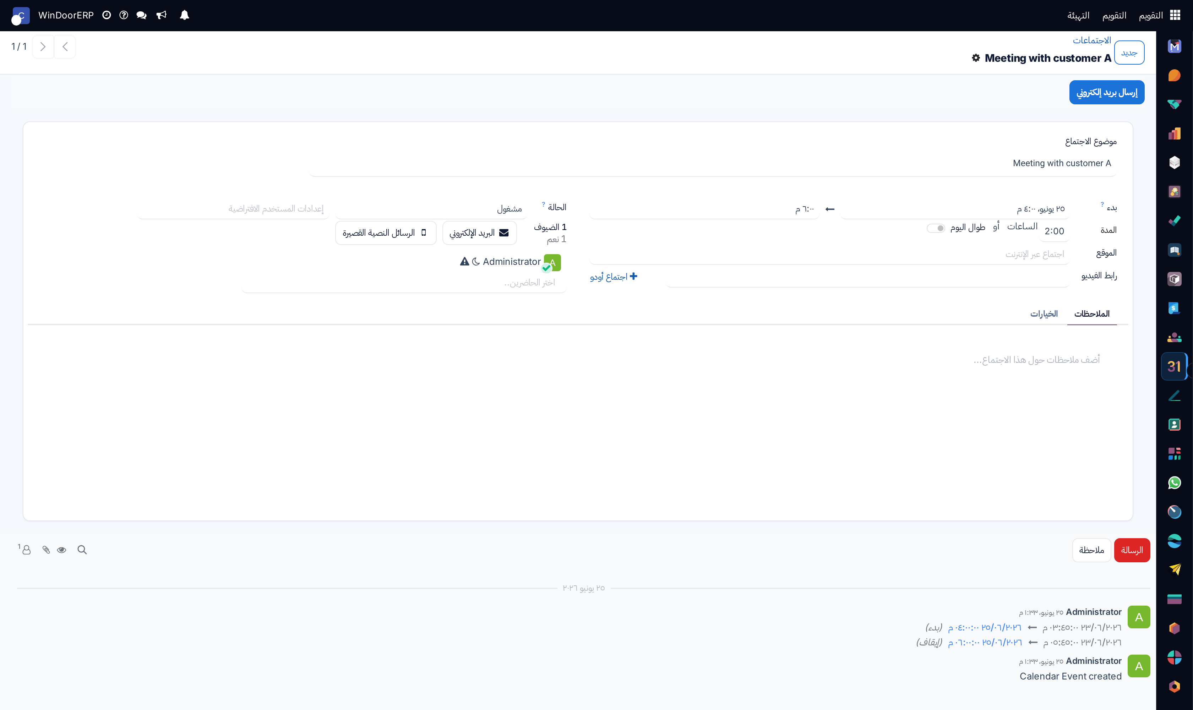
Task: Select the الرسالة chatter button
Action: (1132, 550)
